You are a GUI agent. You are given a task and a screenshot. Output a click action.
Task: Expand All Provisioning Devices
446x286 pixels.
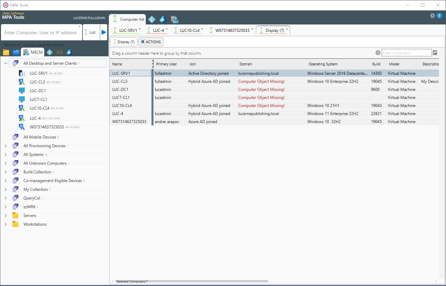point(5,146)
